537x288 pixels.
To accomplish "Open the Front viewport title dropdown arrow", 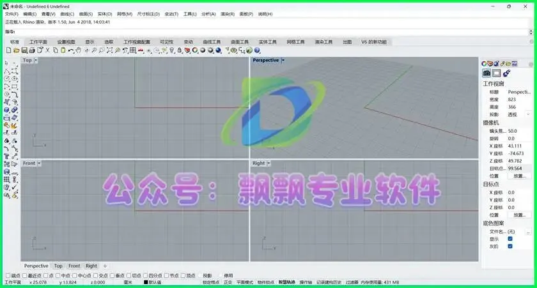I will 39,163.
